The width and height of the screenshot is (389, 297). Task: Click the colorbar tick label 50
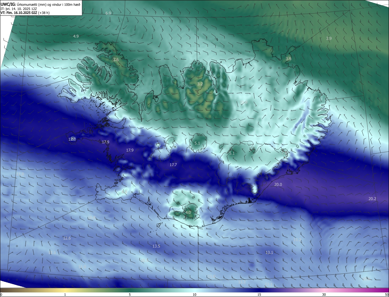click(387, 295)
